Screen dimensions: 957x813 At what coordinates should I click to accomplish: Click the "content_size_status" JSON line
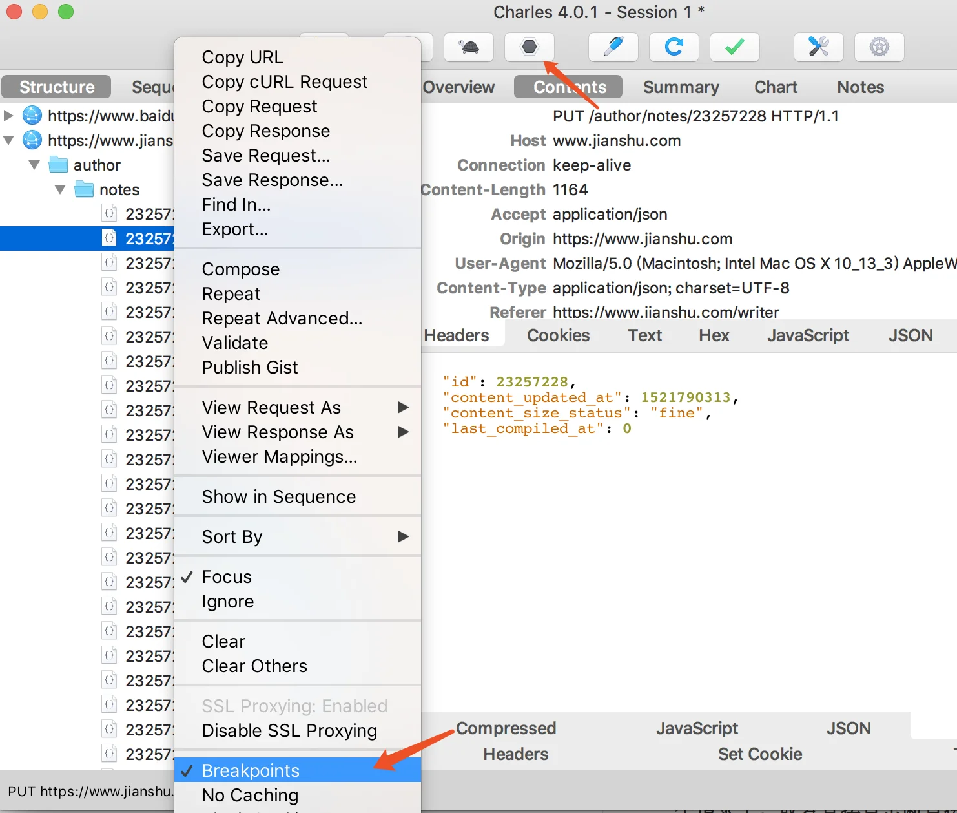(577, 413)
